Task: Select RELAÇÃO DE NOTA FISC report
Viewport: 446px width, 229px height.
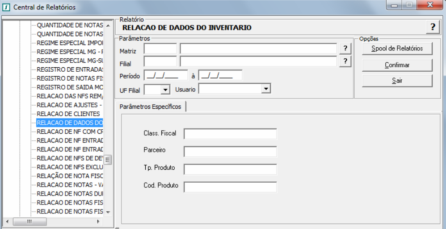Action: (70, 176)
